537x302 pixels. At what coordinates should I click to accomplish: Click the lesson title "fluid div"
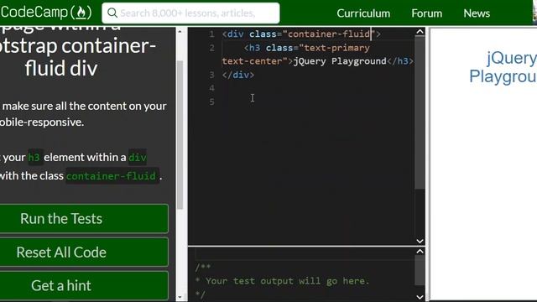[61, 68]
